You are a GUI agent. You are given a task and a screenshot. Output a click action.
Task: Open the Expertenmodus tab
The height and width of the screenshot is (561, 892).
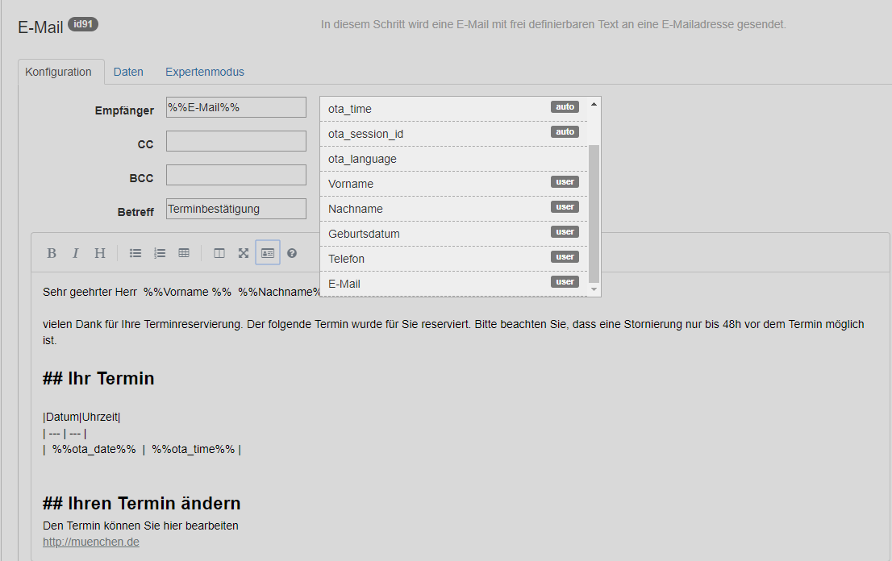205,72
